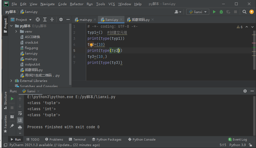Go to next highlighted error arrow
The height and width of the screenshot is (148, 256).
coord(252,27)
